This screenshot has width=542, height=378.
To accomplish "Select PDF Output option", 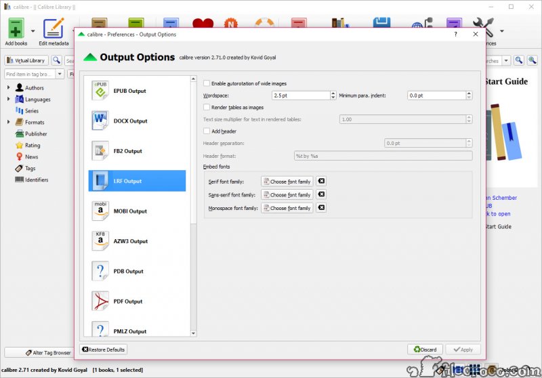I will coord(138,301).
